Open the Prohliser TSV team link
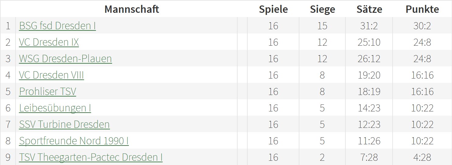This screenshot has height=165, width=452. [47, 92]
